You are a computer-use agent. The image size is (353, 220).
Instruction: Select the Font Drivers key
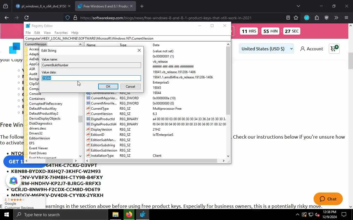click(38, 153)
